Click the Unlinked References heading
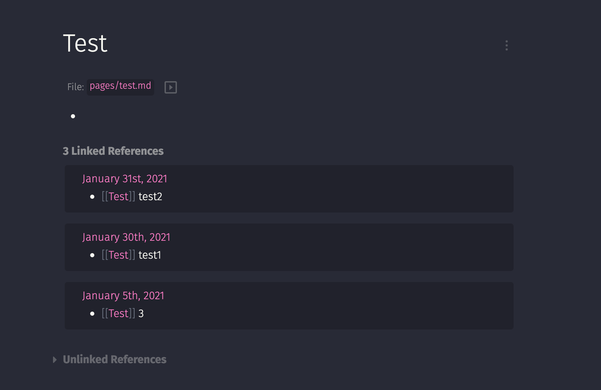Image resolution: width=601 pixels, height=390 pixels. coord(115,360)
